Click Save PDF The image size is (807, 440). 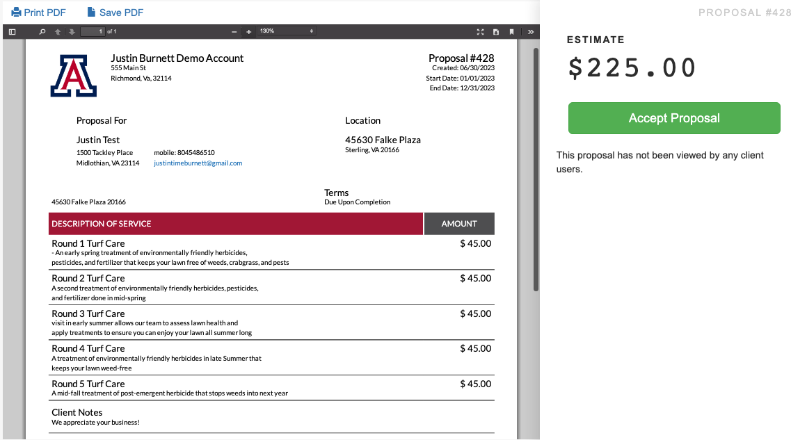115,13
